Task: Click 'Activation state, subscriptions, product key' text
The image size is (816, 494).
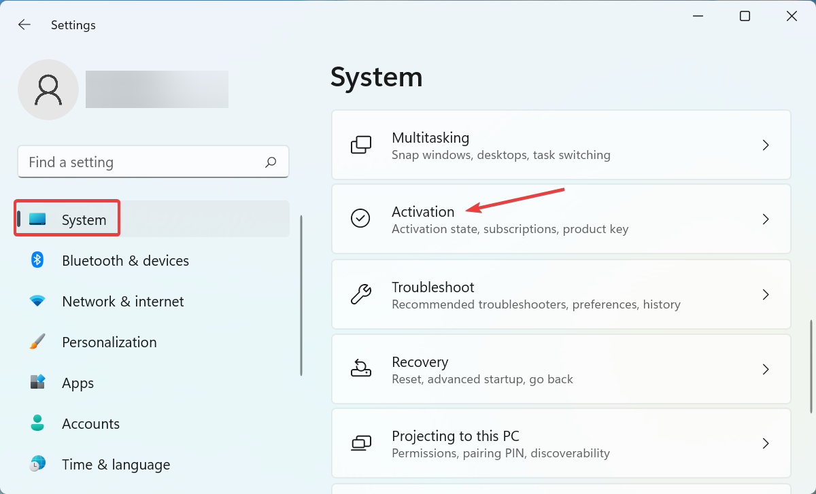Action: [x=510, y=229]
